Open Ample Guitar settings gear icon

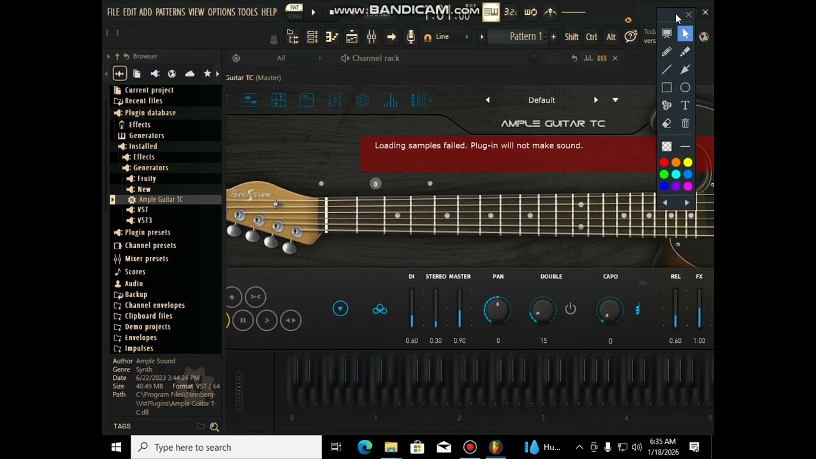coord(363,100)
